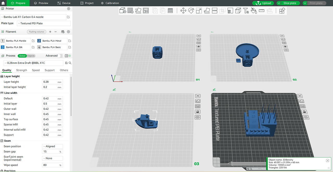Expand the Print plate dropdown arrow
This screenshot has height=172, width=333.
[305, 3]
